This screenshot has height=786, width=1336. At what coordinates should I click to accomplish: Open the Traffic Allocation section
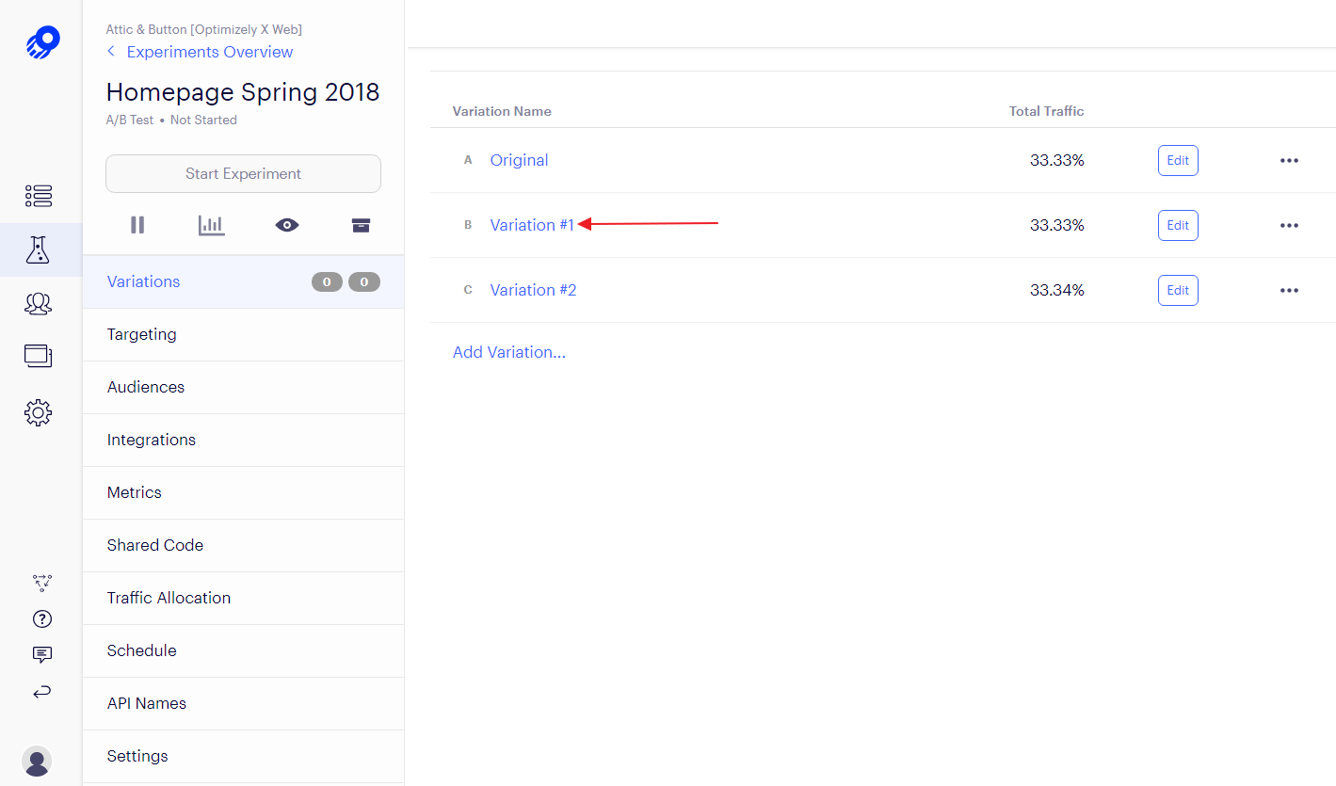pyautogui.click(x=169, y=598)
